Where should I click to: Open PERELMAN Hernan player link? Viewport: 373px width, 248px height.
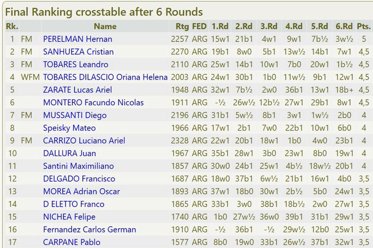point(77,39)
